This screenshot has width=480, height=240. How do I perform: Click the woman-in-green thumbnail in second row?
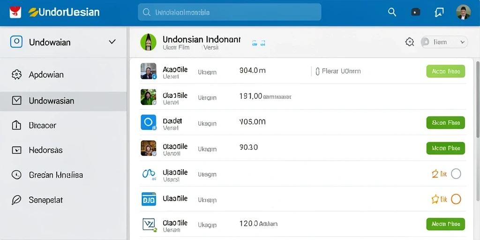click(x=149, y=97)
